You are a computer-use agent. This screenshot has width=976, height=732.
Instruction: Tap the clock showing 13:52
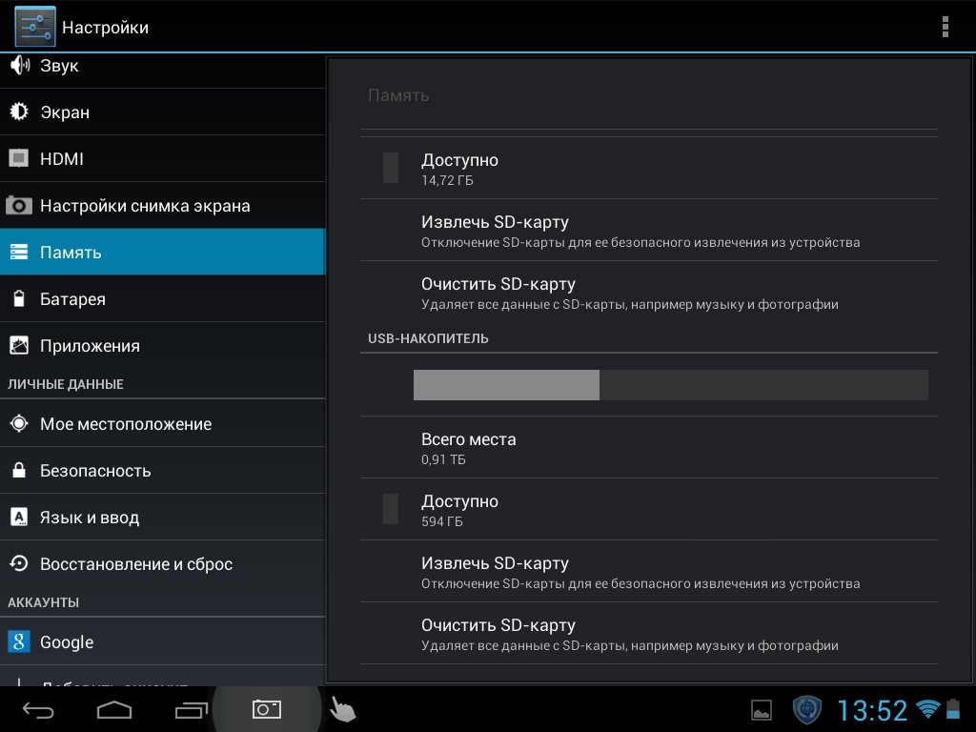coord(872,710)
